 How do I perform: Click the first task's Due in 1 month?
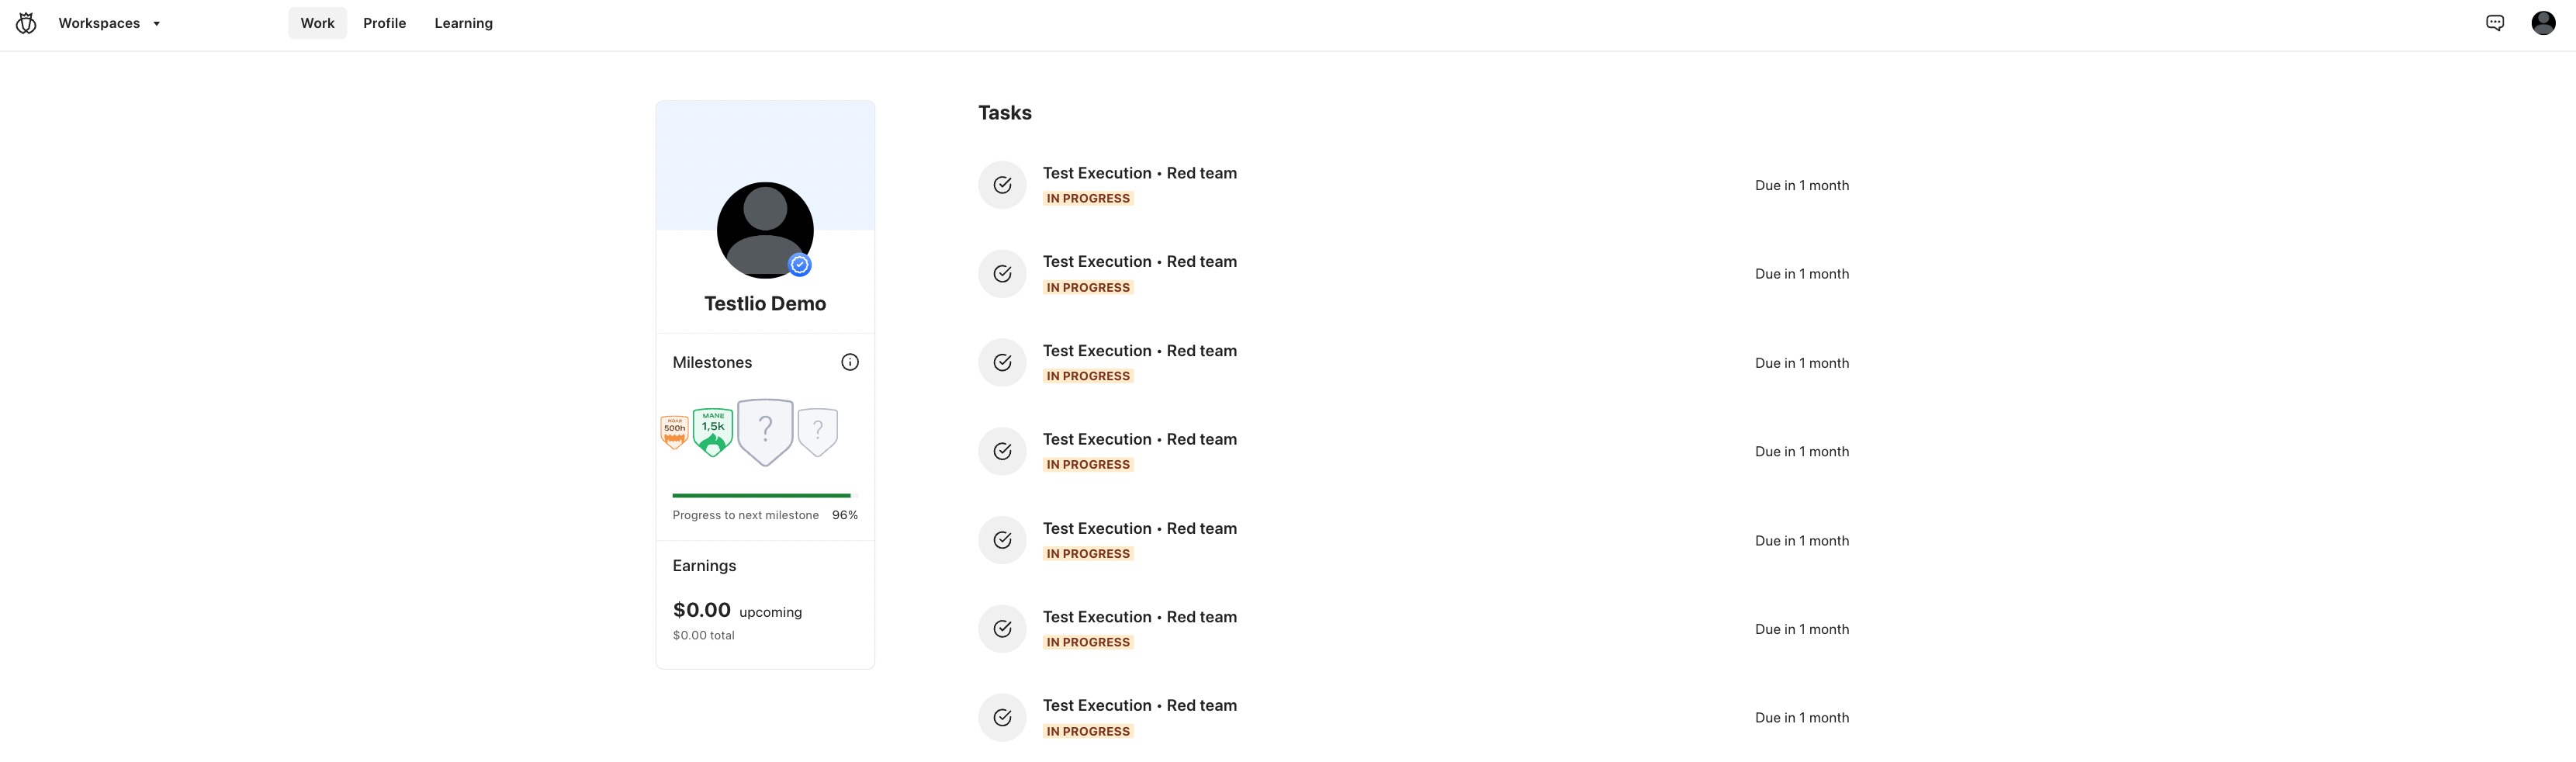(x=1802, y=185)
